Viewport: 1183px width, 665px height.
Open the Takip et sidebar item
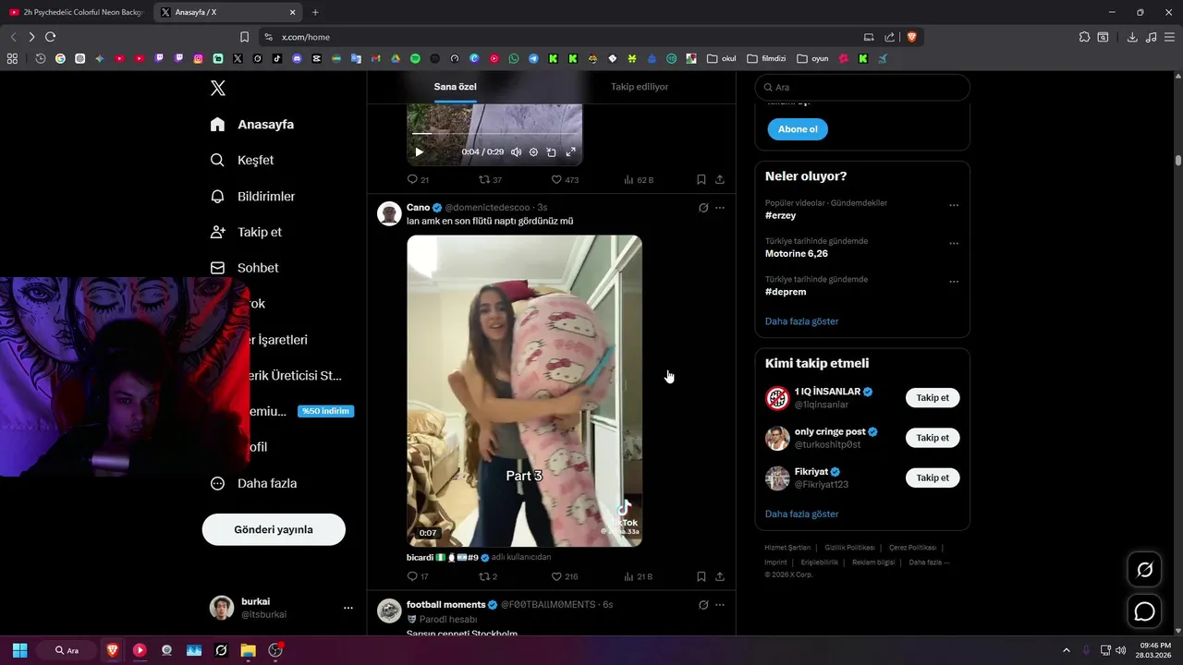pos(246,232)
